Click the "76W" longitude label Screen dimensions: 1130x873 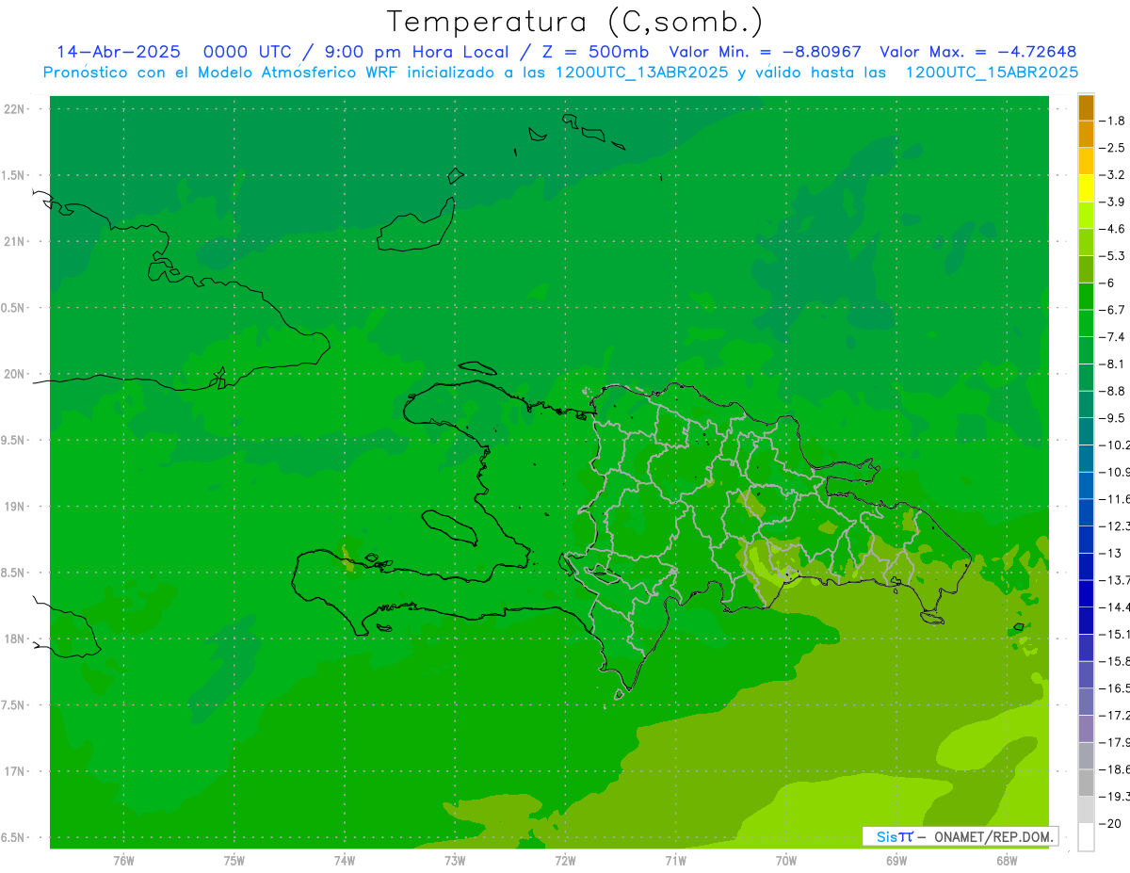click(x=123, y=861)
